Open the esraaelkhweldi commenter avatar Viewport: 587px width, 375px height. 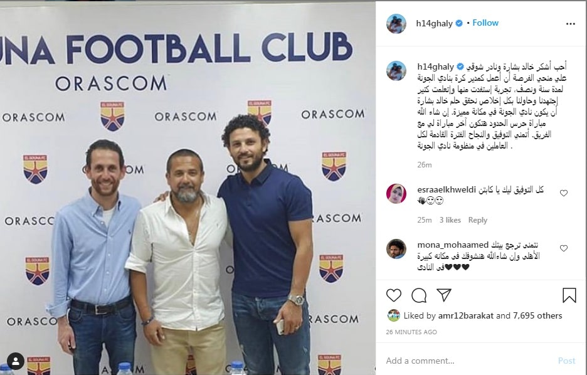point(396,194)
